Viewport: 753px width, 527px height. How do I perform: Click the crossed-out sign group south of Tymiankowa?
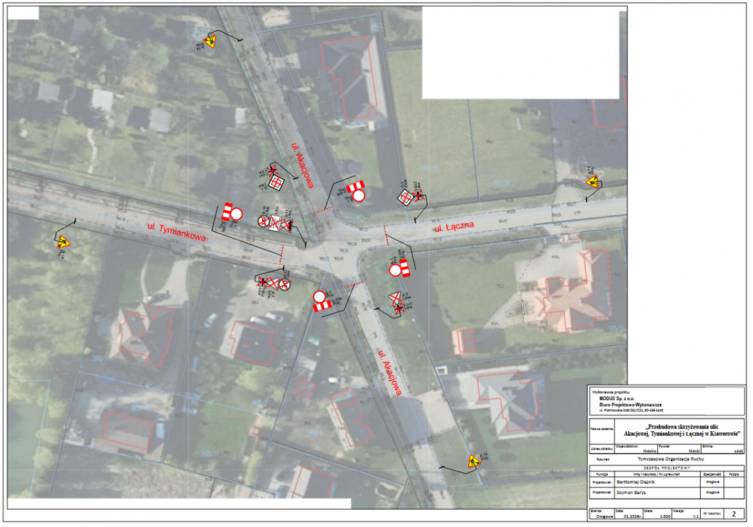tap(273, 285)
